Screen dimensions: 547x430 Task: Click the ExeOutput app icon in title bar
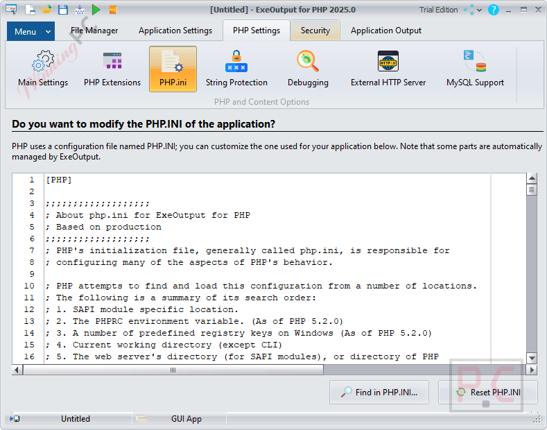11,10
